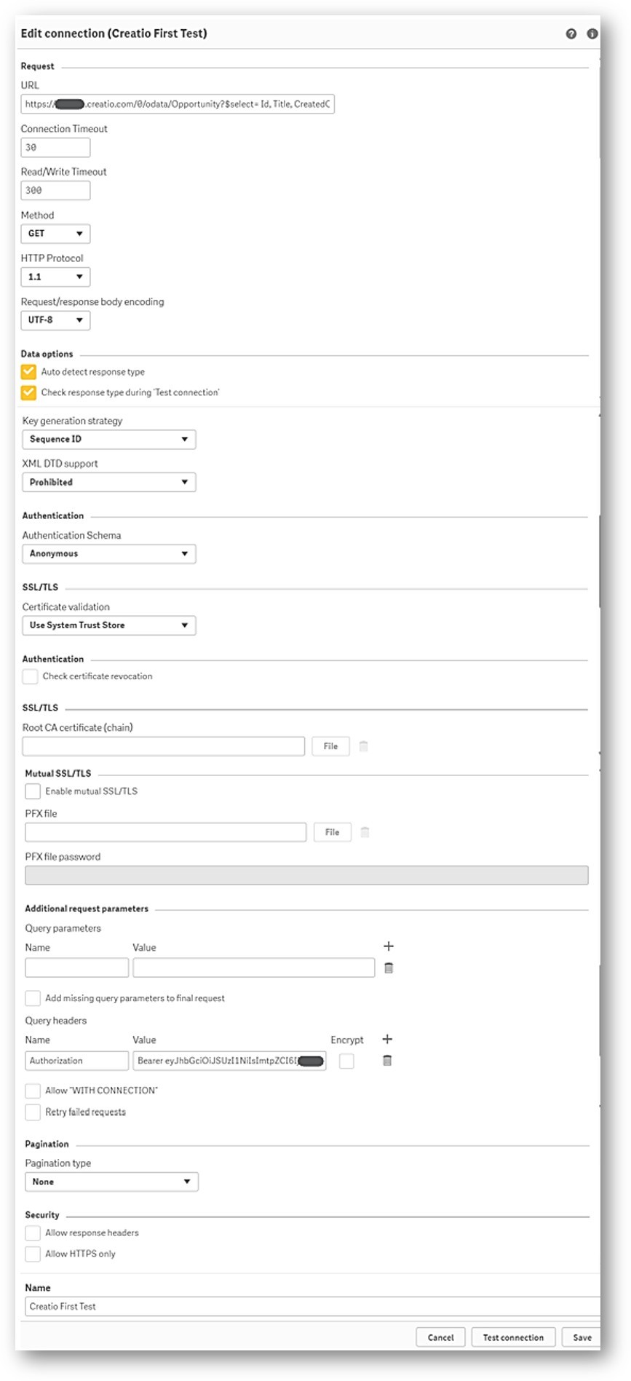Open Pagination type None dropdown
The height and width of the screenshot is (1381, 631).
tap(111, 1182)
